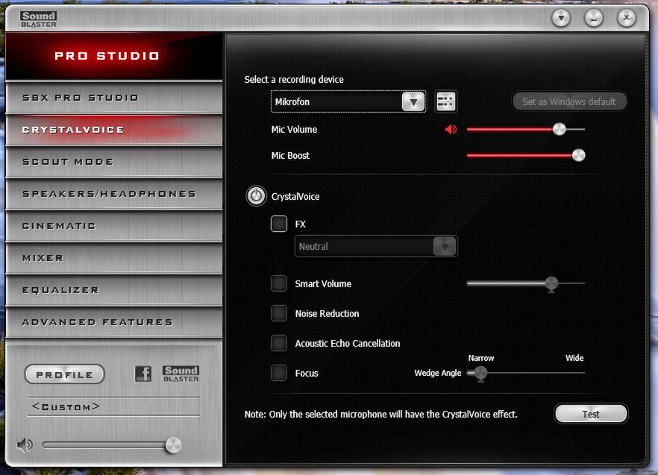The image size is (658, 475).
Task: Minimize the Sound Blaster window
Action: [594, 18]
